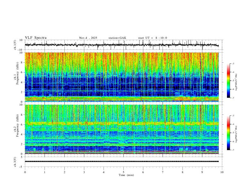This screenshot has height=193, width=250.
Task: Click the yellow 6 kHz band in ch.2 spectrogram
Action: (x=122, y=123)
